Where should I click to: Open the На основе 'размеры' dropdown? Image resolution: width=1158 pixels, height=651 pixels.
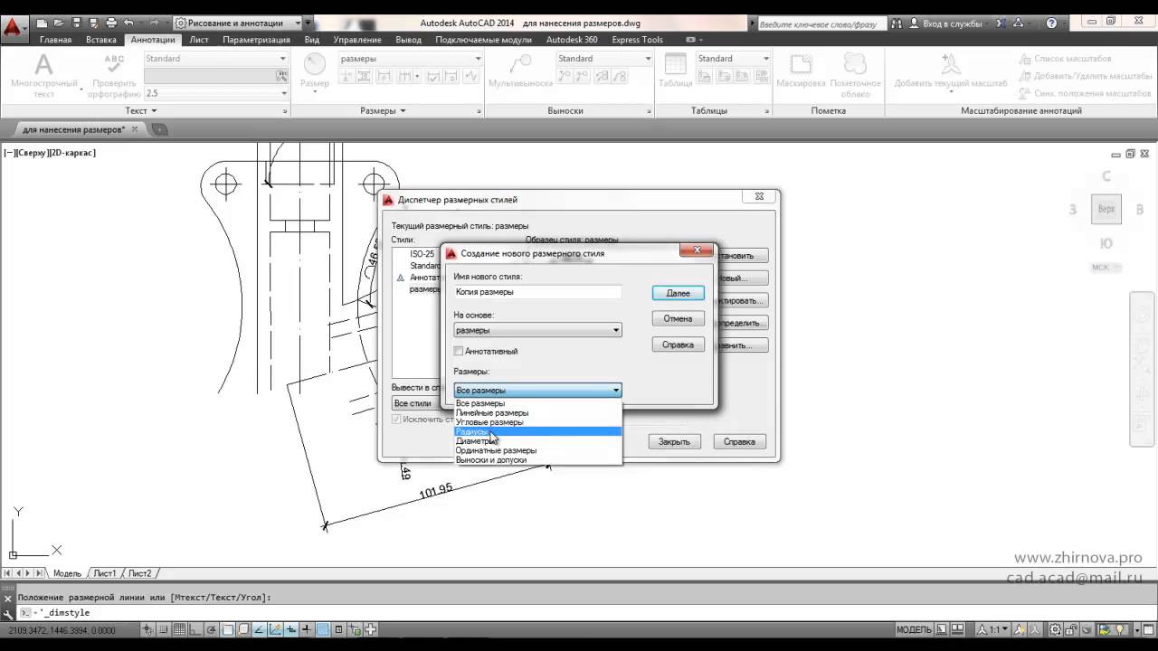click(x=537, y=330)
